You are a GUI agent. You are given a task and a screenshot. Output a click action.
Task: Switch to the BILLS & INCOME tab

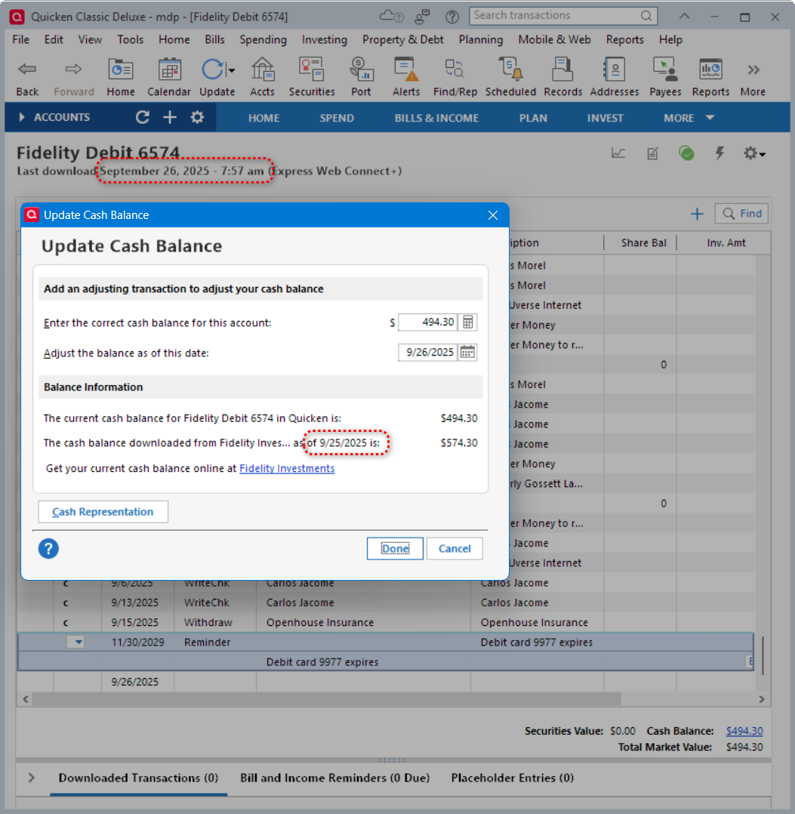pos(436,118)
